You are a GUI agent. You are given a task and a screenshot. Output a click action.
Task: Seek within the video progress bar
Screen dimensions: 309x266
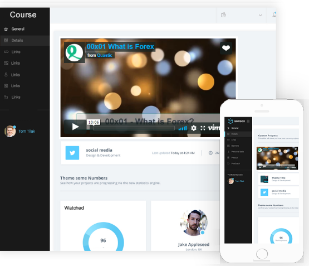pyautogui.click(x=134, y=128)
